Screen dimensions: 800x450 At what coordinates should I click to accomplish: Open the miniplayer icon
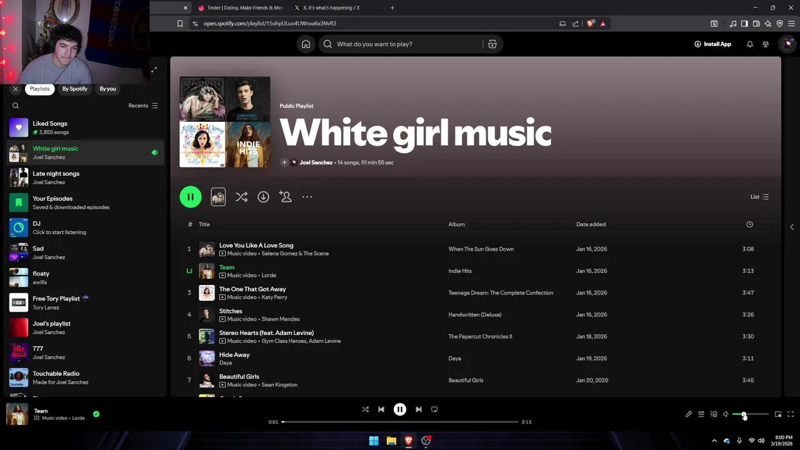click(x=778, y=414)
